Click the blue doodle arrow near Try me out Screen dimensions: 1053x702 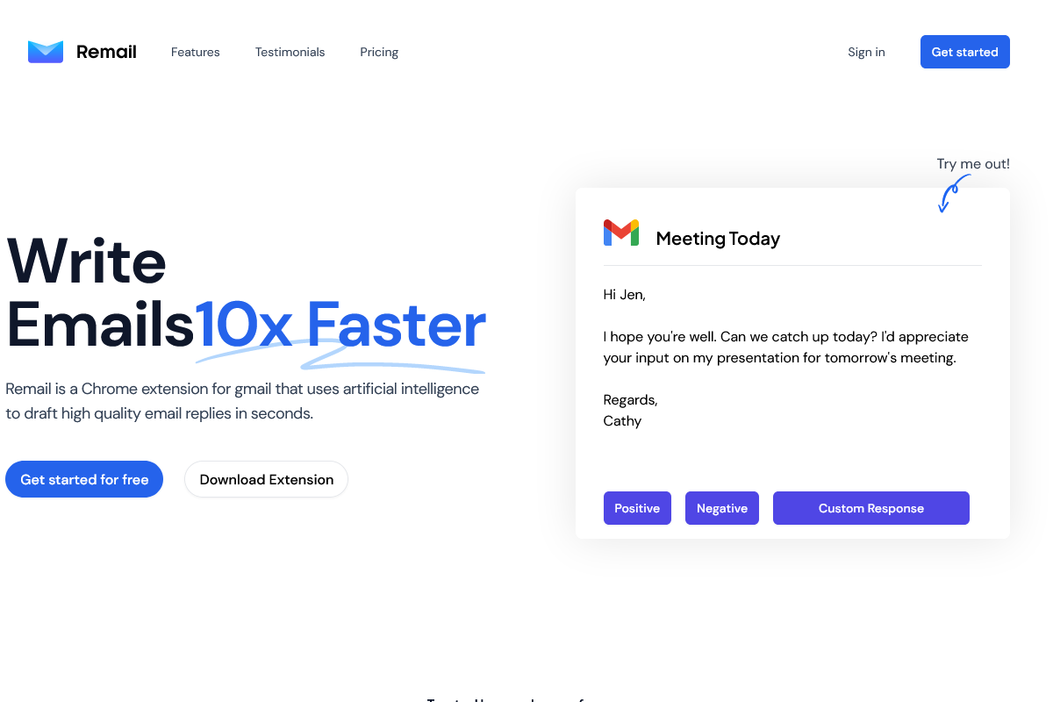(x=952, y=193)
